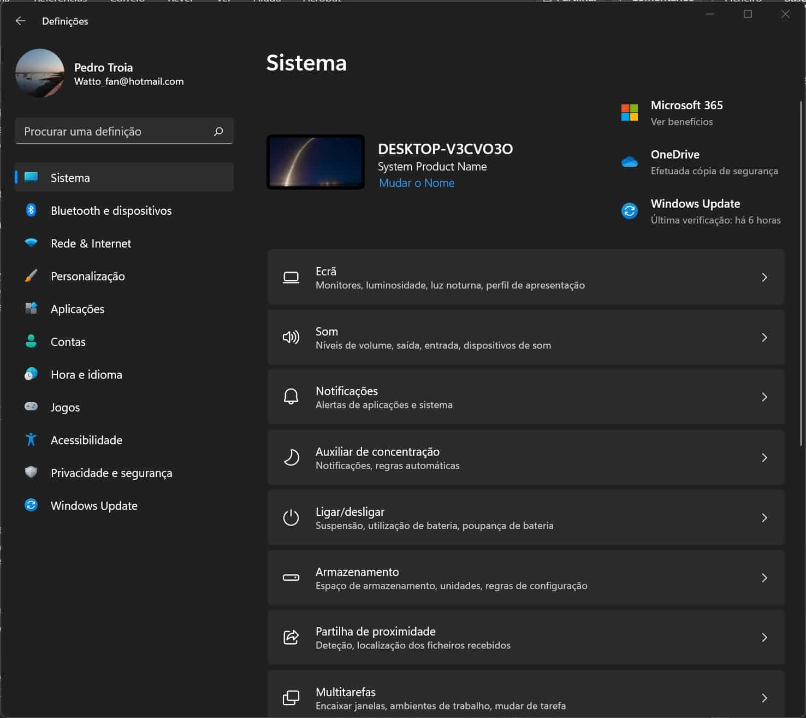Click the Microsoft 365 colored squares icon
Screen dimensions: 806x718
[x=630, y=113]
